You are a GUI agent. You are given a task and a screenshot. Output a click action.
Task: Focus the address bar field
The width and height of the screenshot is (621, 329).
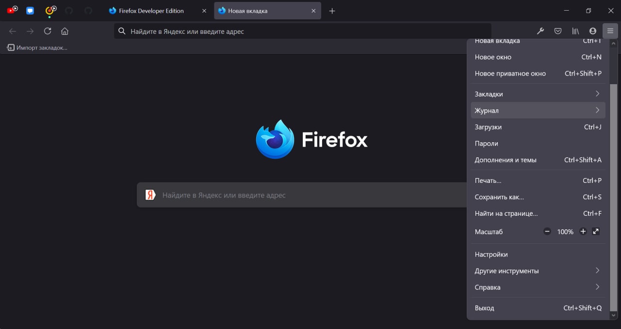(x=303, y=31)
